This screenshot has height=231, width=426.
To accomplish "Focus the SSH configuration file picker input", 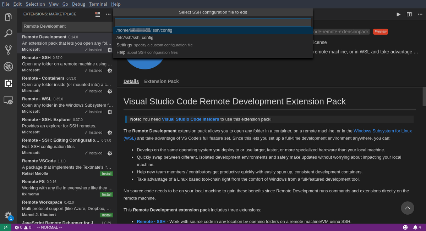I will click(x=213, y=22).
